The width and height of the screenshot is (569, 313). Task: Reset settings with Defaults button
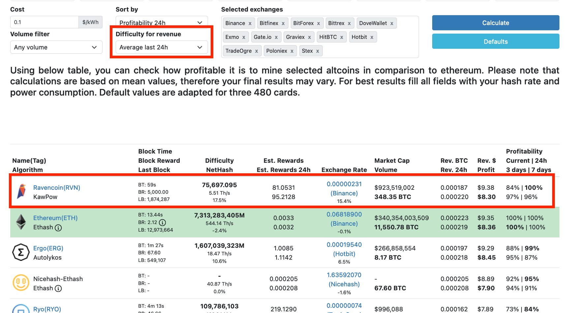coord(495,42)
